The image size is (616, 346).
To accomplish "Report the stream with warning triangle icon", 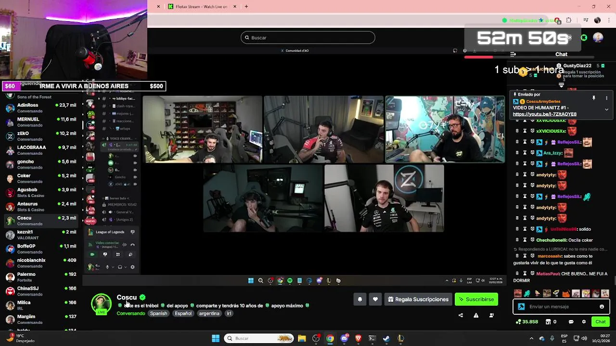I will (x=476, y=315).
